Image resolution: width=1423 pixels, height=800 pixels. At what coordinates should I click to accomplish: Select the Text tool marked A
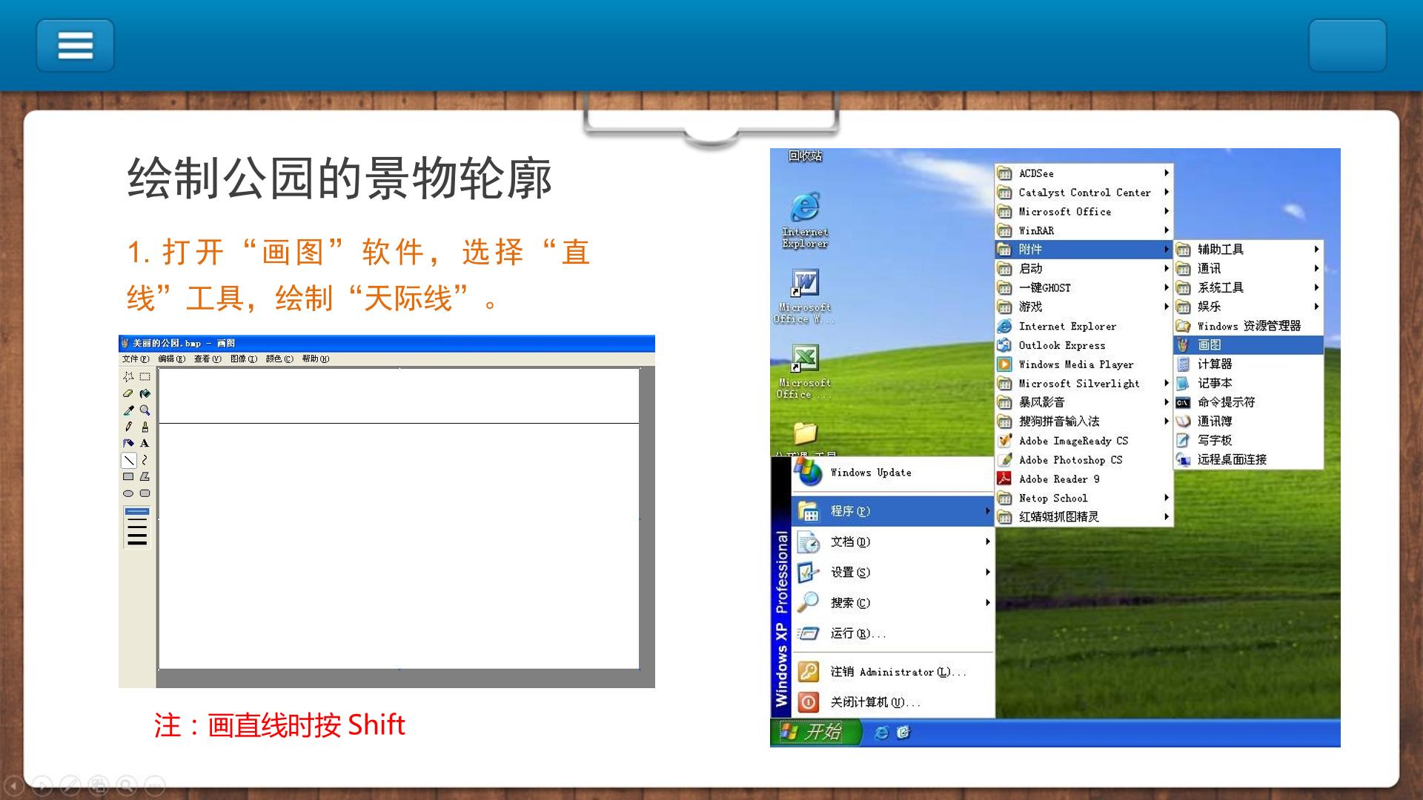[x=145, y=443]
